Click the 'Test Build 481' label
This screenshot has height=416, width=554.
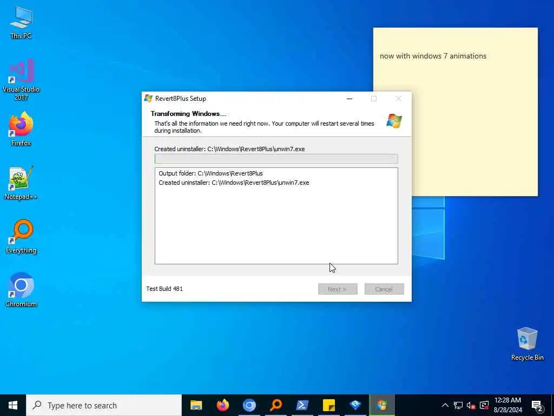164,289
